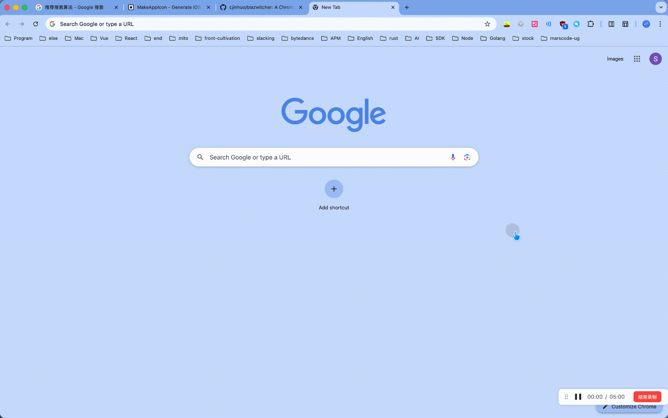Focus the Google search box

323,157
